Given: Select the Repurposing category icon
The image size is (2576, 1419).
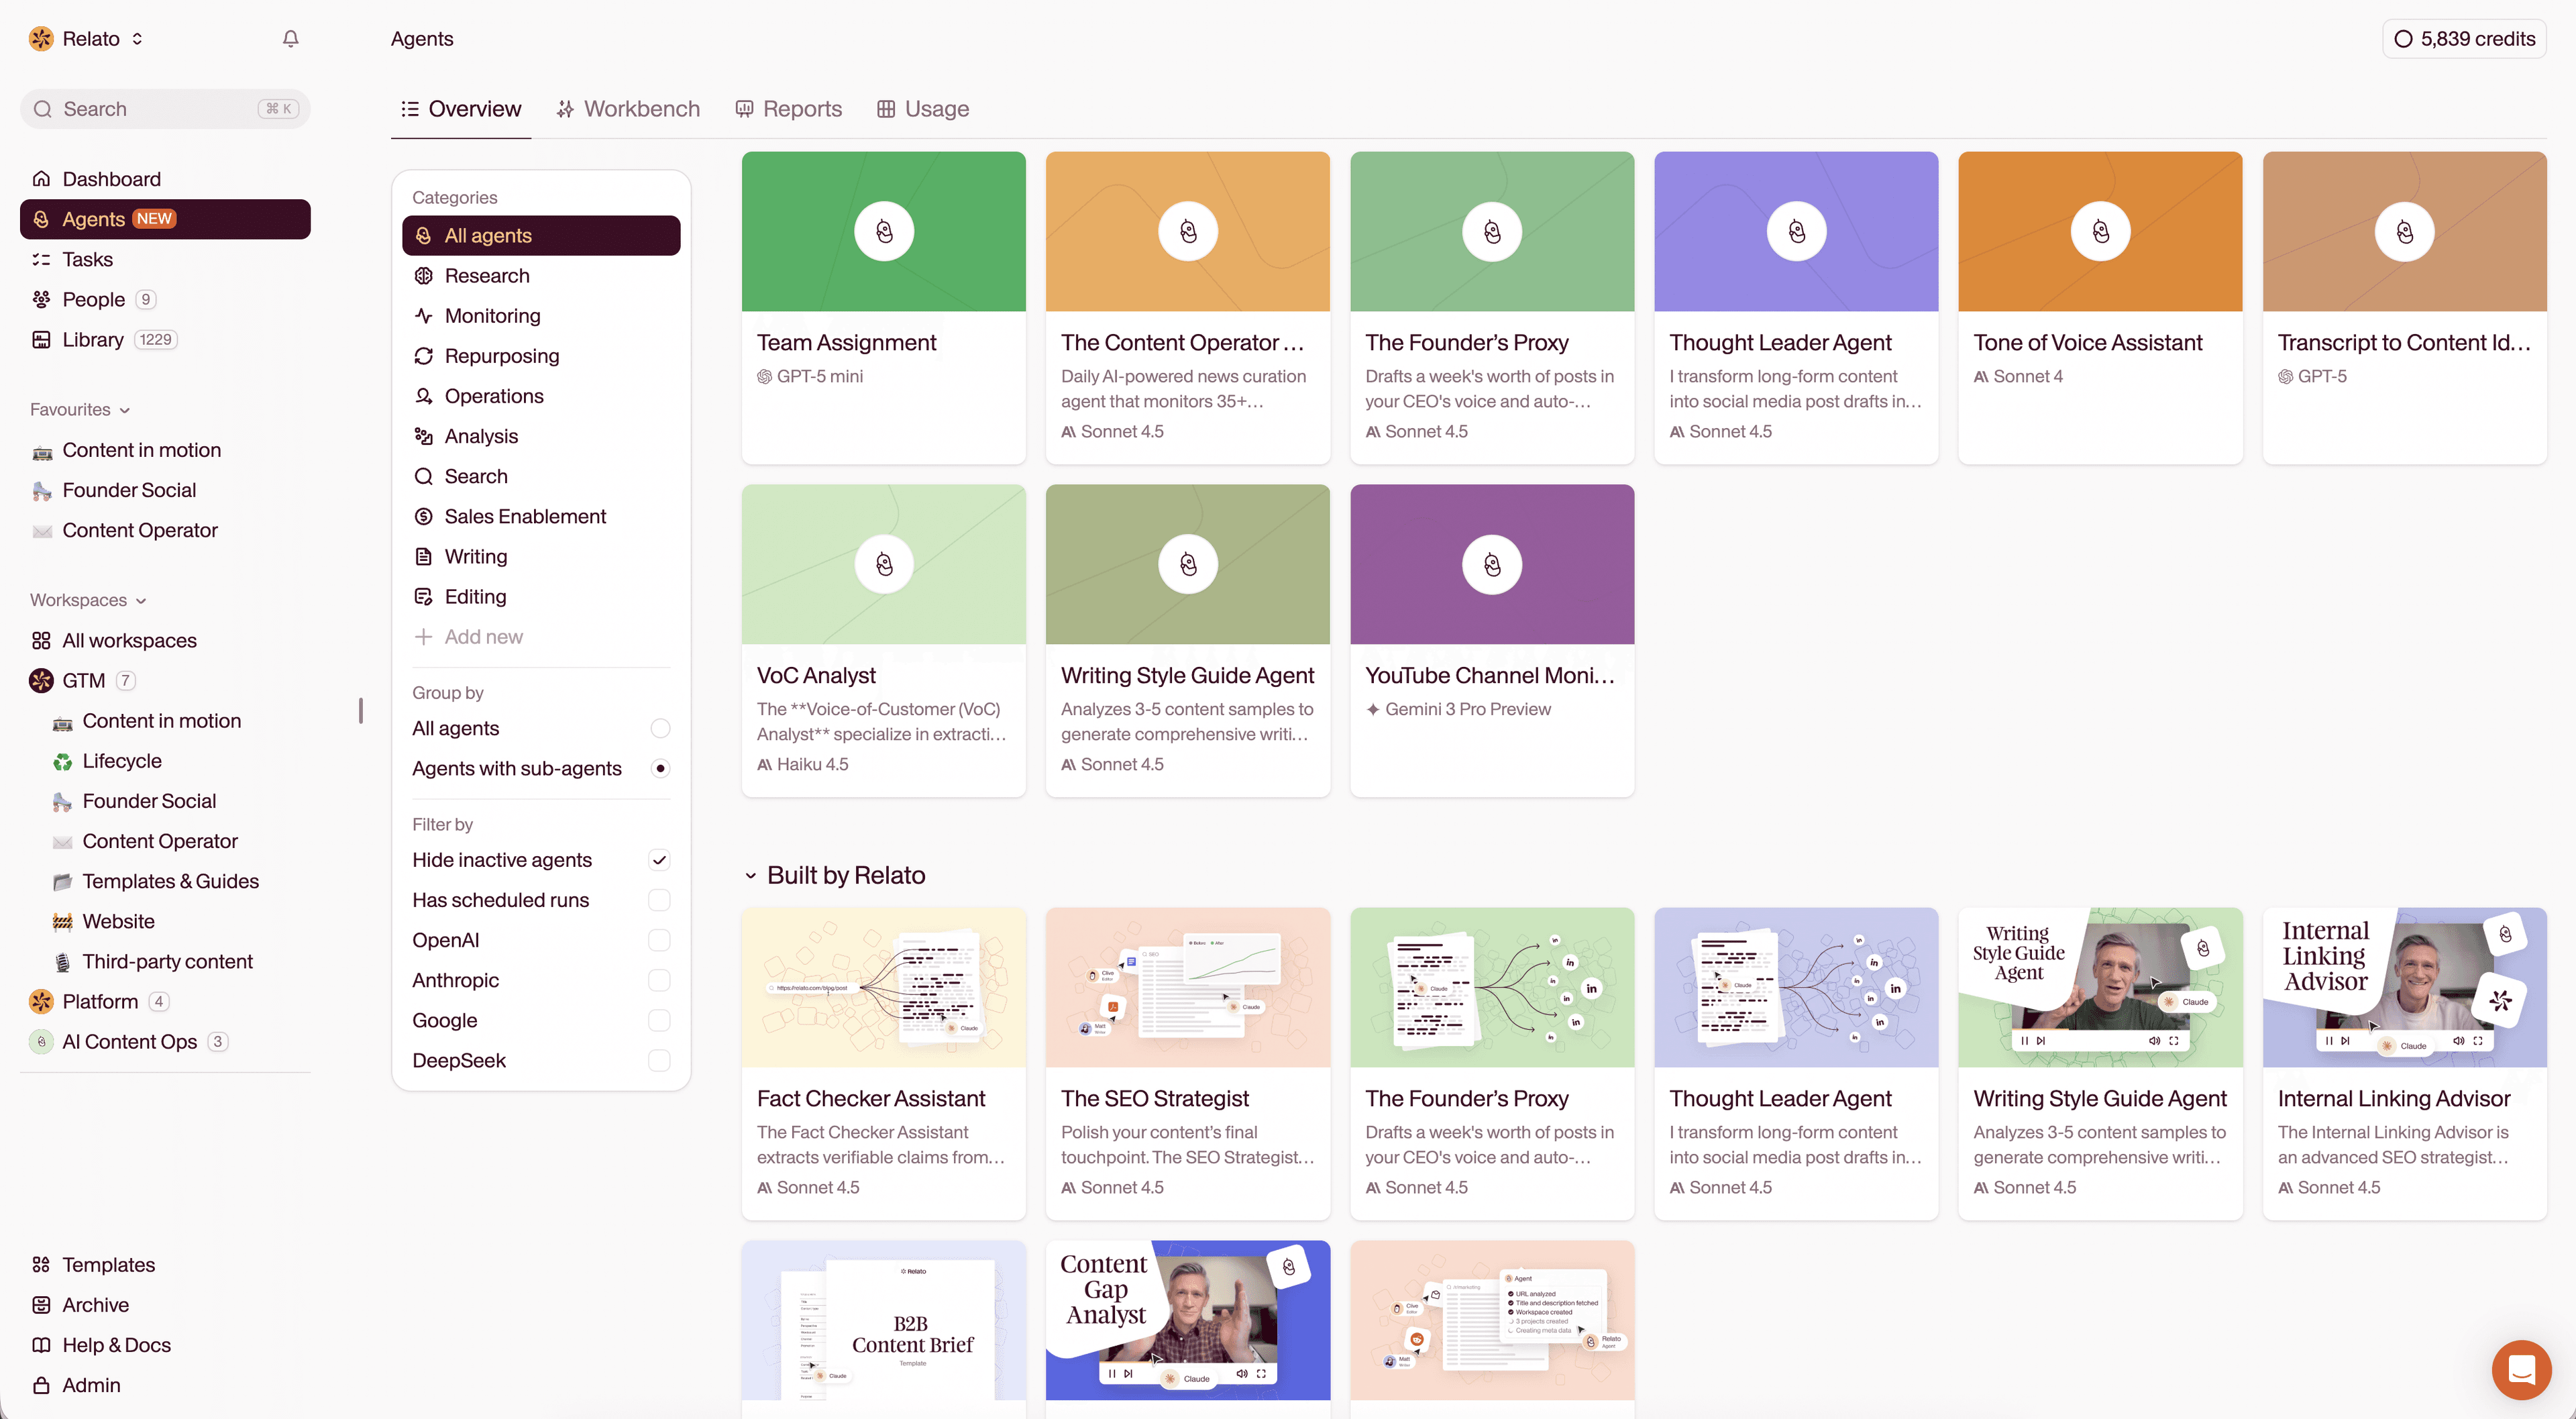Looking at the screenshot, I should [423, 356].
